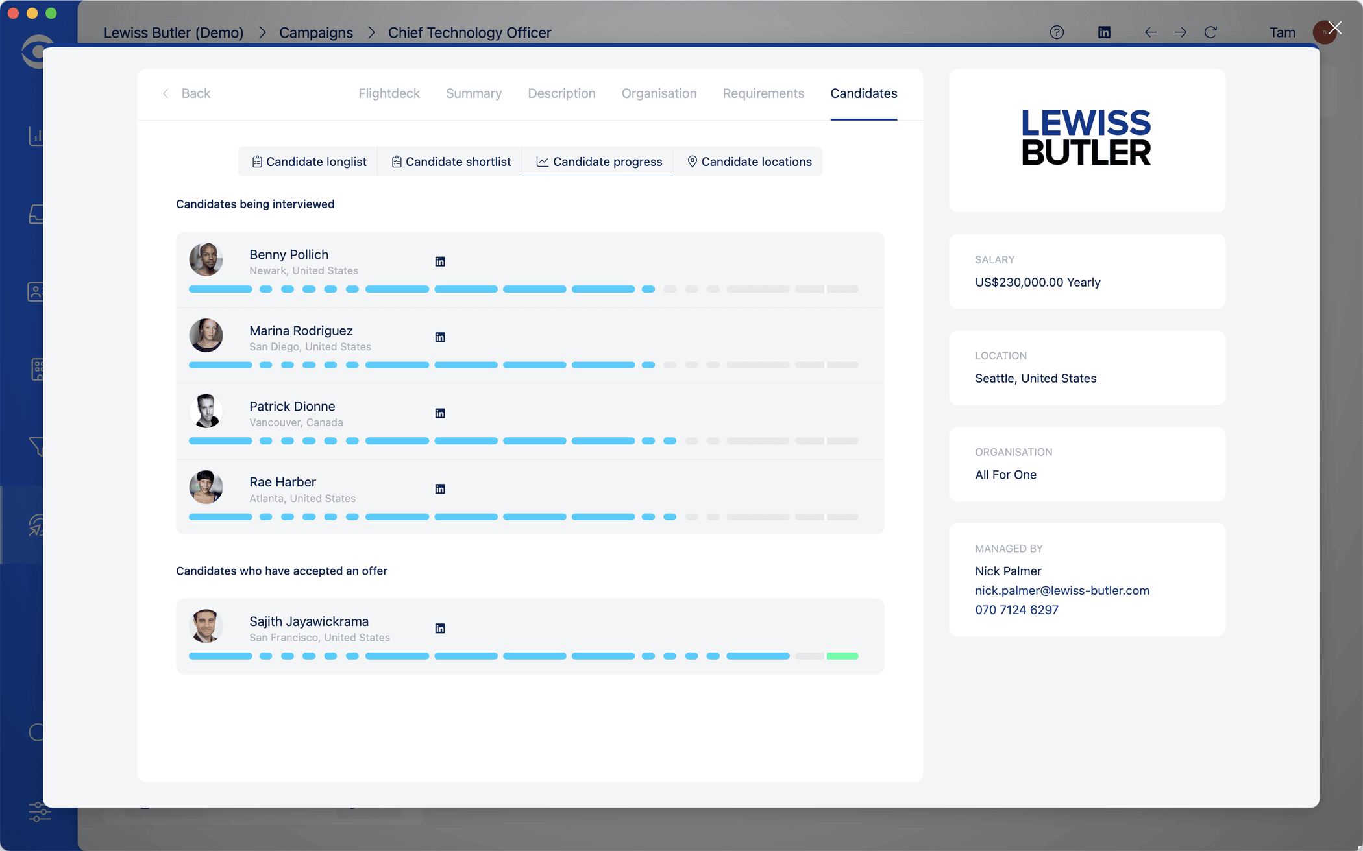This screenshot has width=1363, height=851.
Task: Click Benny Pollich's profile photo
Action: (x=206, y=259)
